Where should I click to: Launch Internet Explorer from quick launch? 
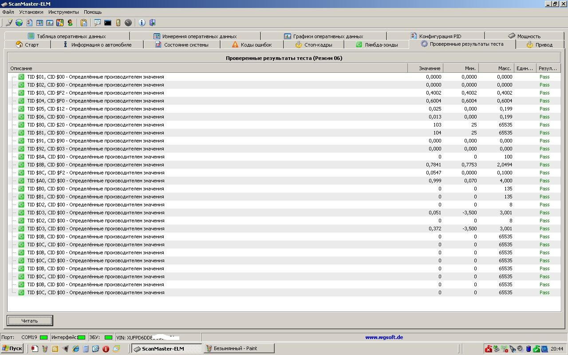(75, 349)
